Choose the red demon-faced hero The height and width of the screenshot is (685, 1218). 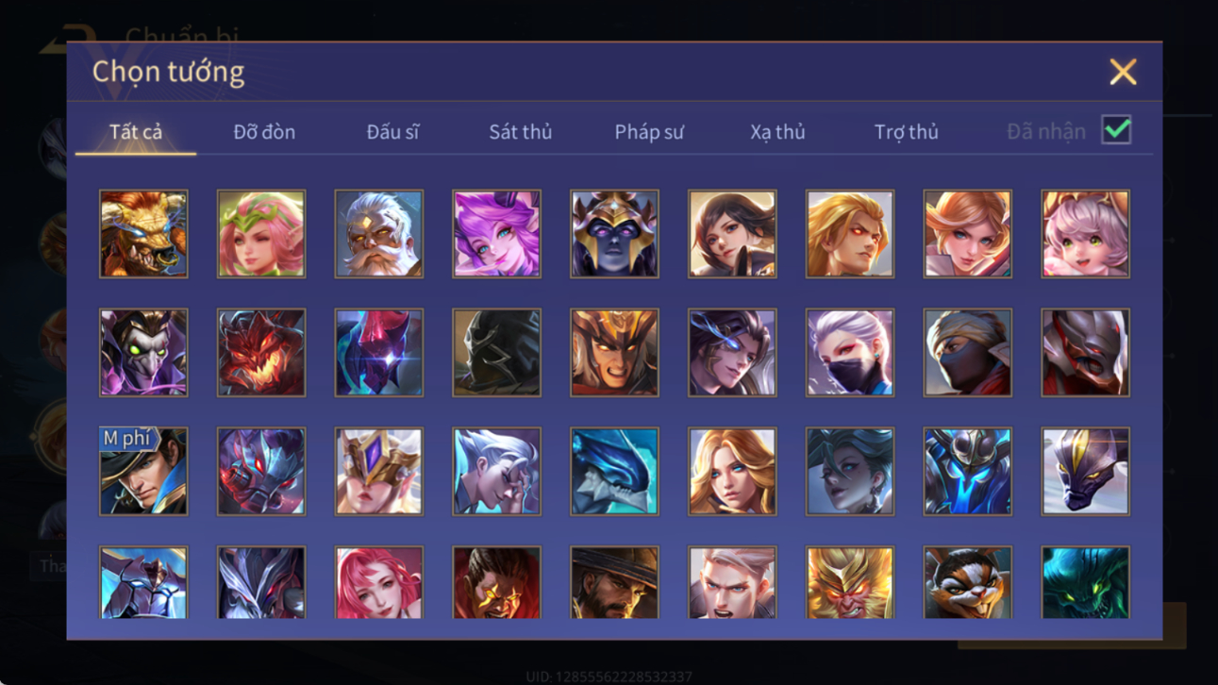click(x=261, y=353)
